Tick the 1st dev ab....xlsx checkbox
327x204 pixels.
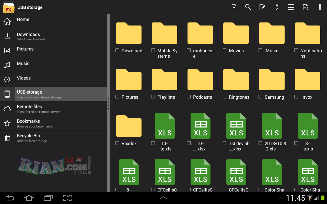tap(225, 143)
